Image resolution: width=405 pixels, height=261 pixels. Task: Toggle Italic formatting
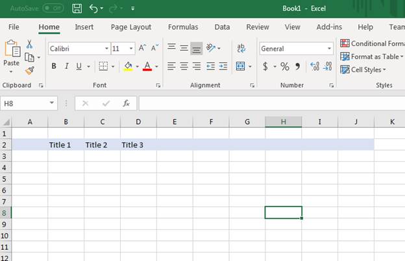(67, 66)
